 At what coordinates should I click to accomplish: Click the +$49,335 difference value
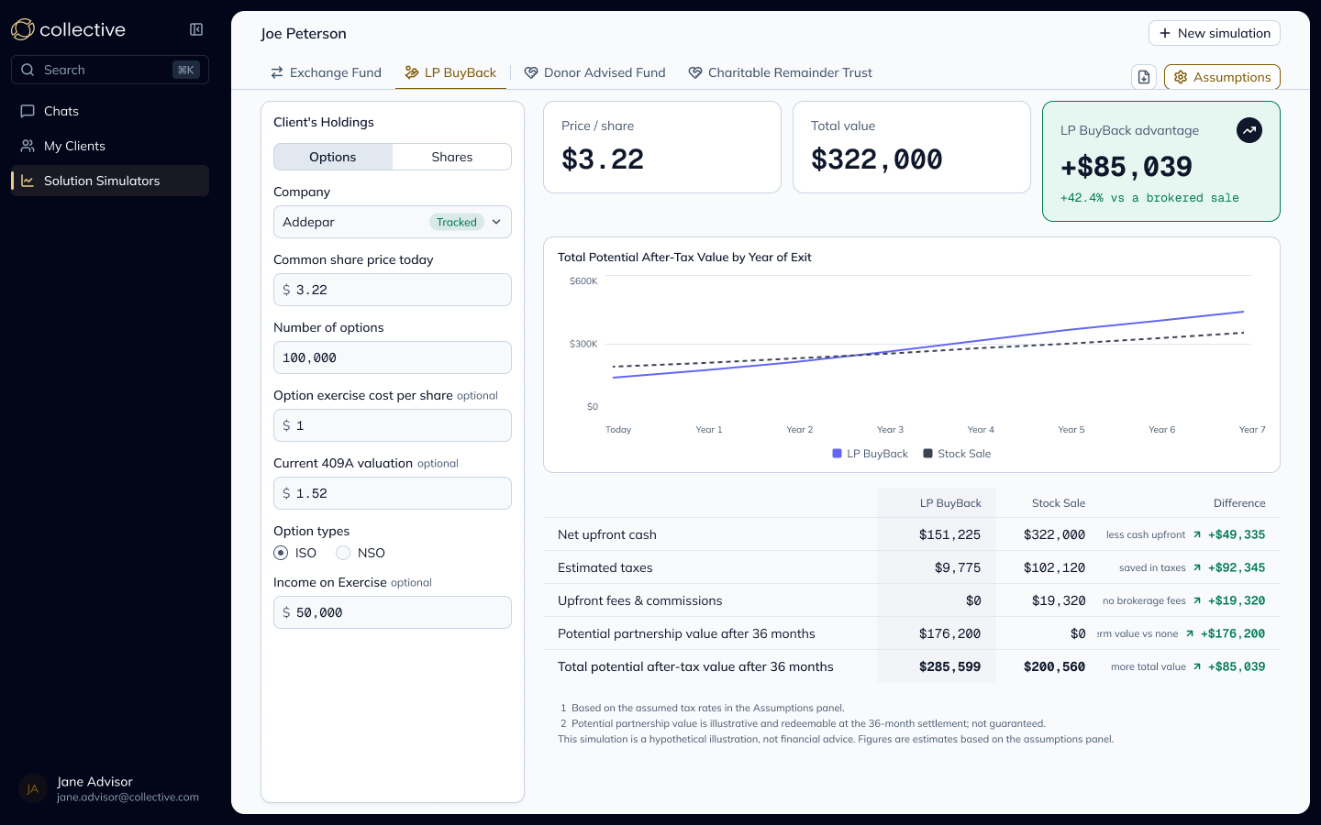click(1237, 534)
